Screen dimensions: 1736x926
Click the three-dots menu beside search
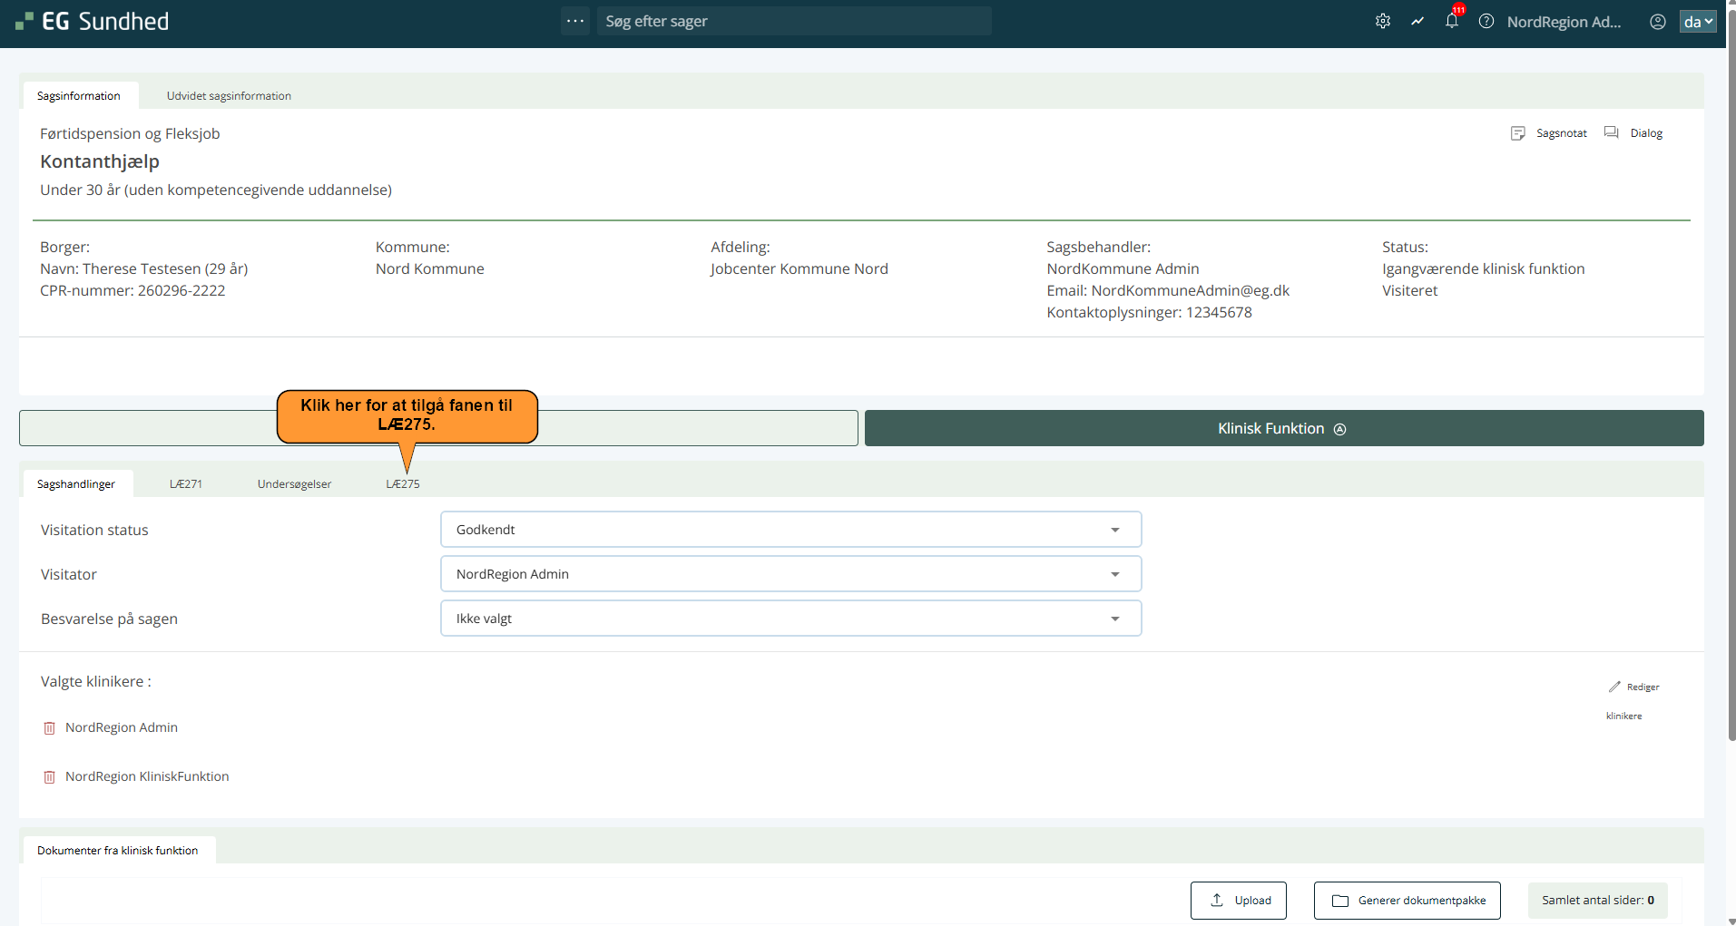(575, 21)
